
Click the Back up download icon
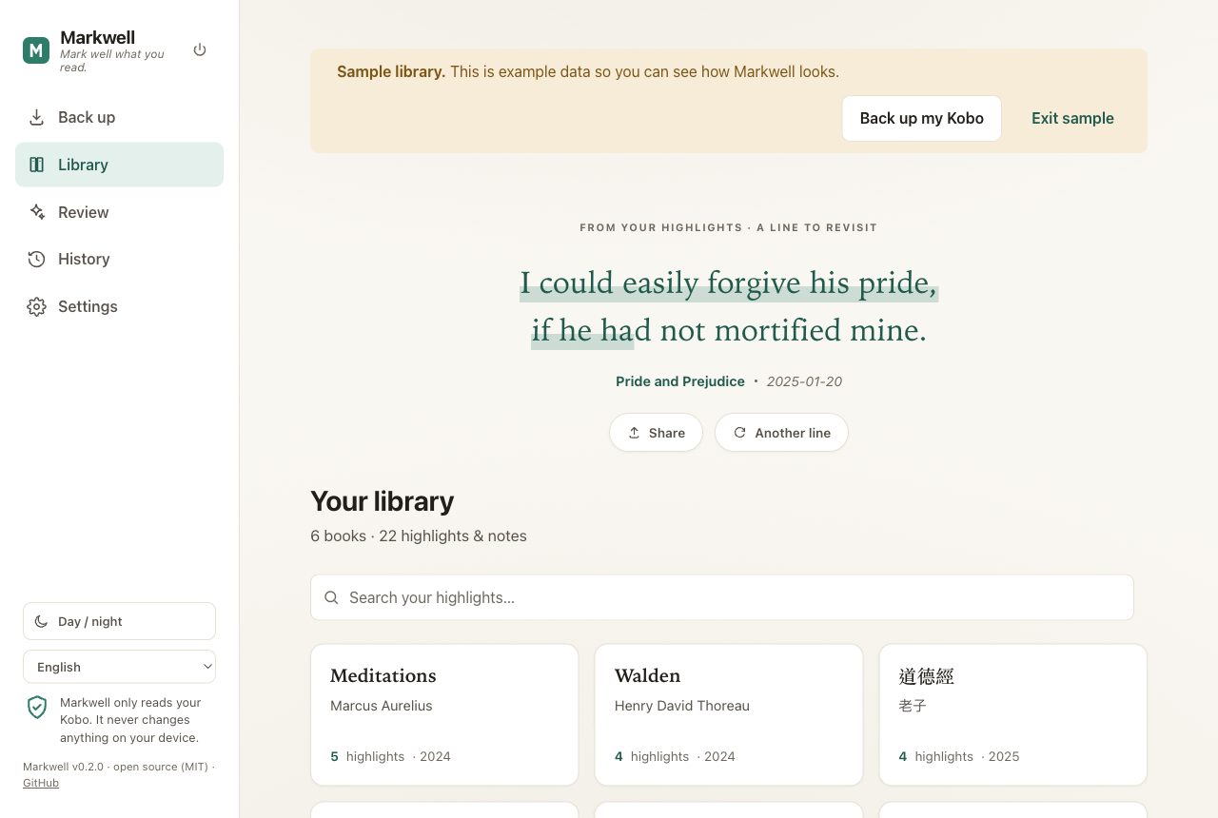coord(36,117)
